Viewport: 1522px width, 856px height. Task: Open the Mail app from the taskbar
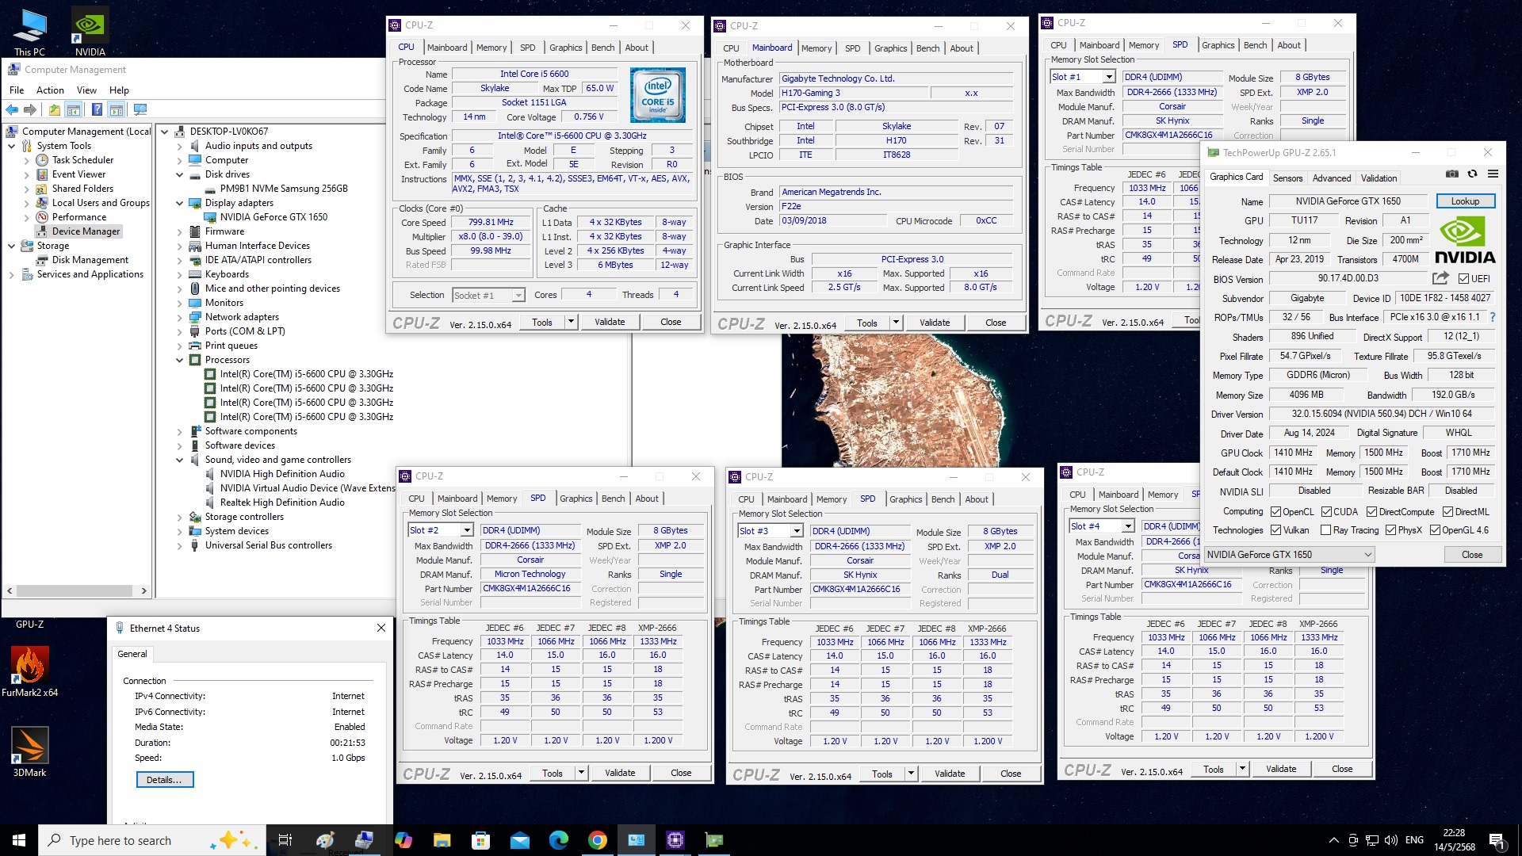point(519,840)
